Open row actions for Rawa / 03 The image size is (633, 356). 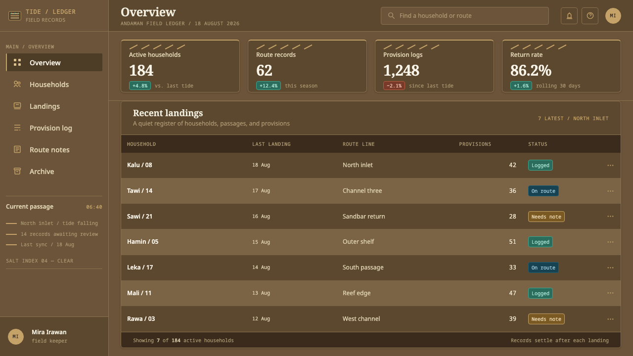coord(610,319)
